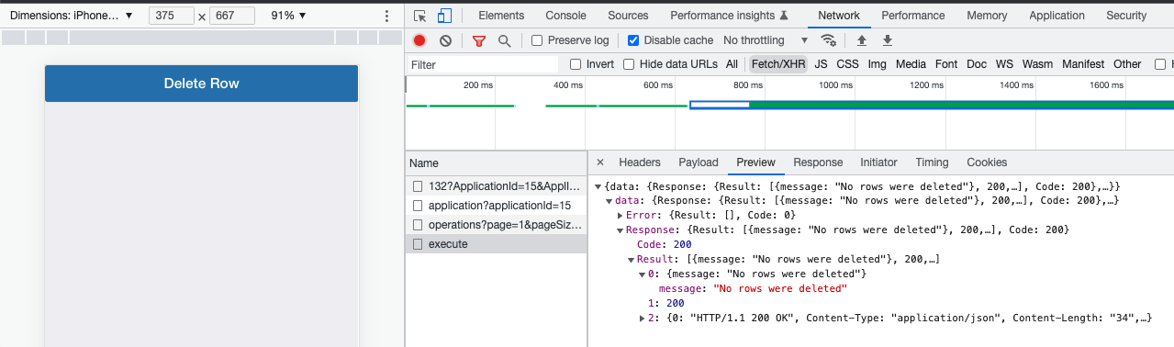Click the Delete Row button
Screen dimensions: 1174x347
(201, 84)
